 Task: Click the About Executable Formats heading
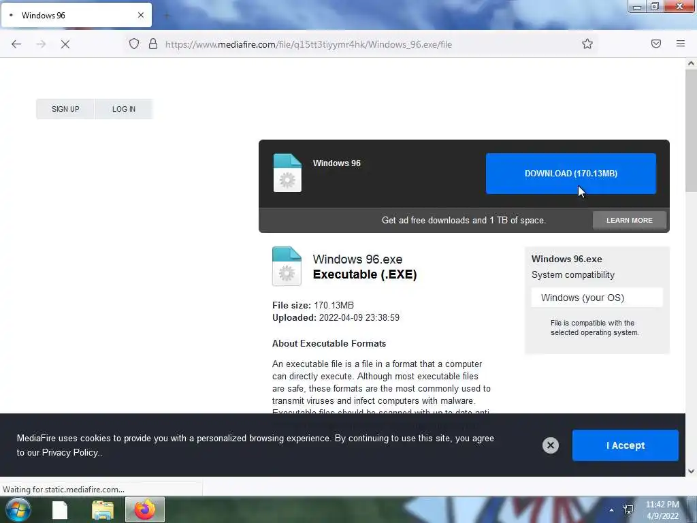(329, 343)
